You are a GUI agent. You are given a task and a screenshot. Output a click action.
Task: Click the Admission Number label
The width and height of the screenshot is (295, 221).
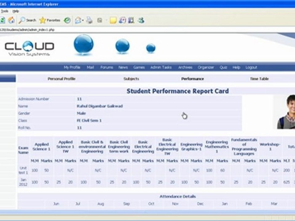pyautogui.click(x=33, y=99)
